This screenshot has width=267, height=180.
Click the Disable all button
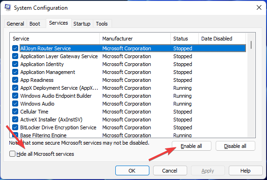(x=235, y=146)
